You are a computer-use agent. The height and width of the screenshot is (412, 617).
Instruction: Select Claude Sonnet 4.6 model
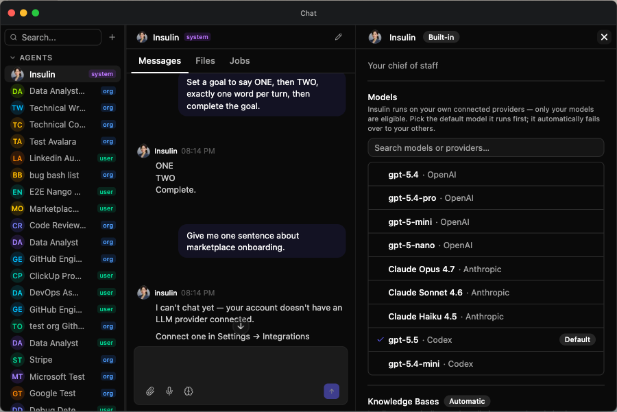coord(485,292)
